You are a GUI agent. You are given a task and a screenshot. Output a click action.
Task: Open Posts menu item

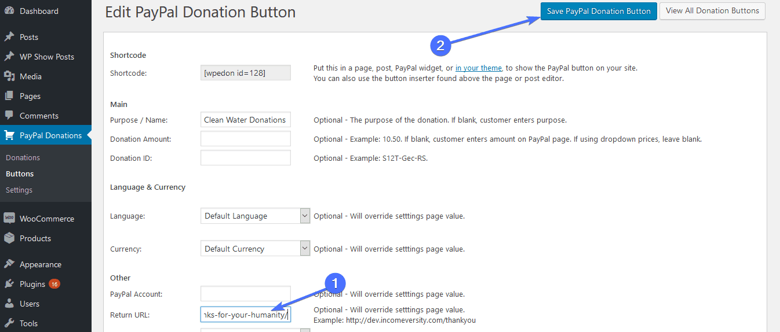click(46, 37)
